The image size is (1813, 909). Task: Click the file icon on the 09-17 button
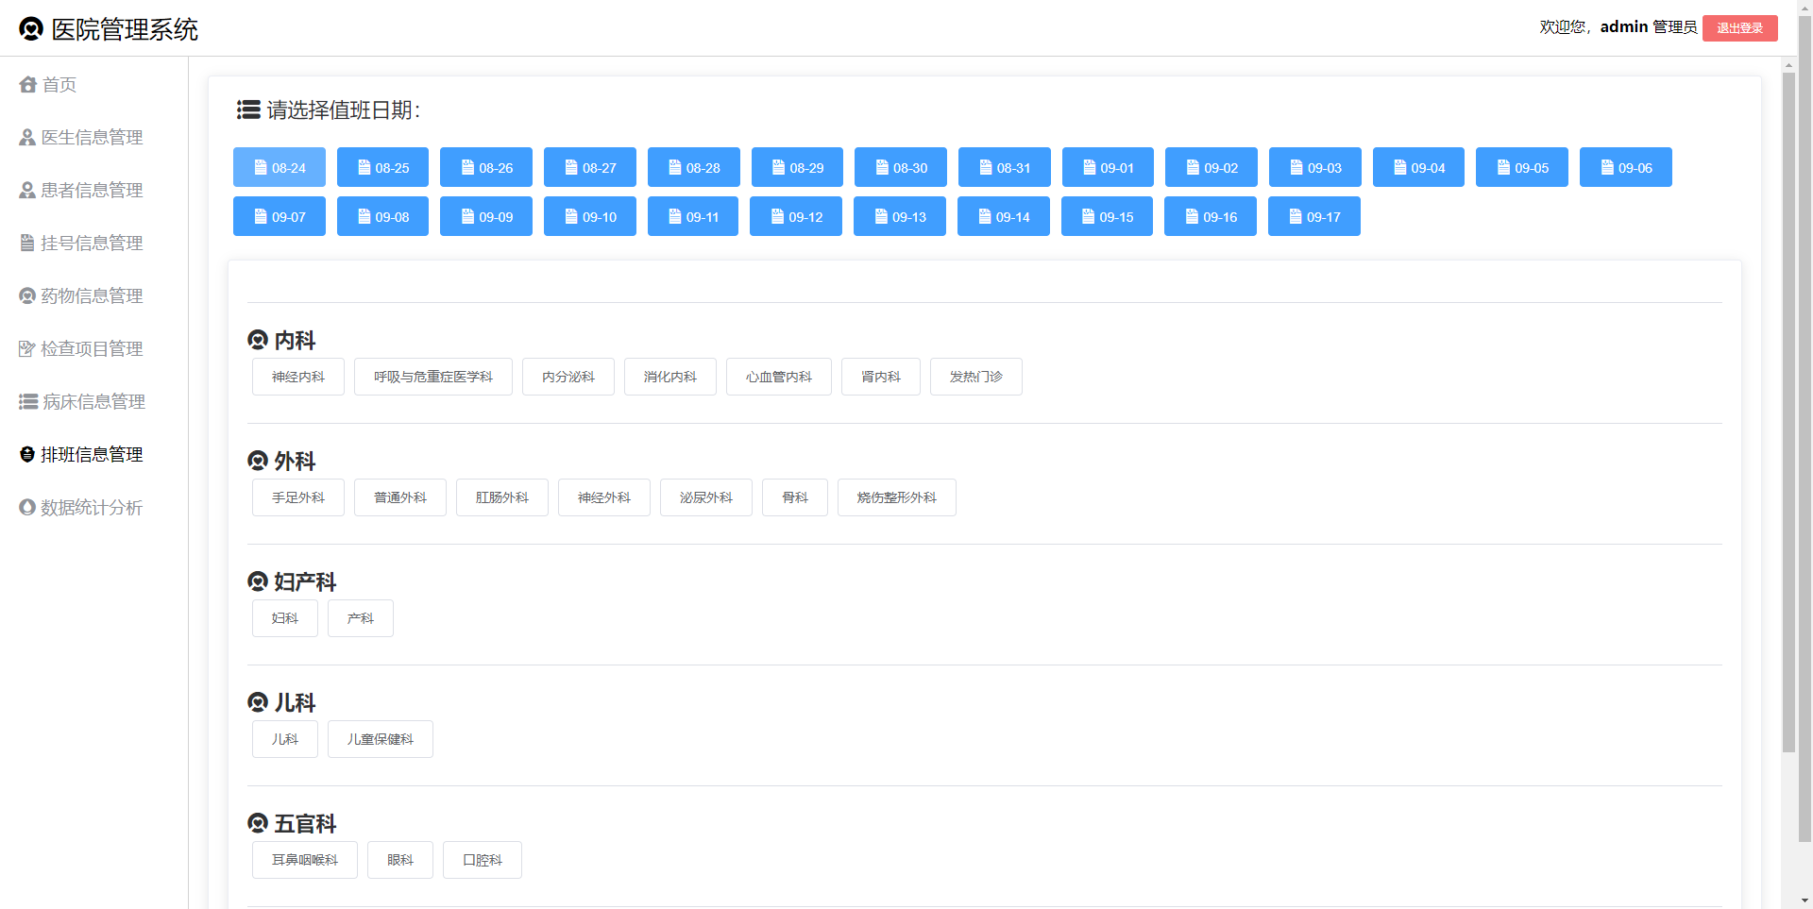(1296, 216)
